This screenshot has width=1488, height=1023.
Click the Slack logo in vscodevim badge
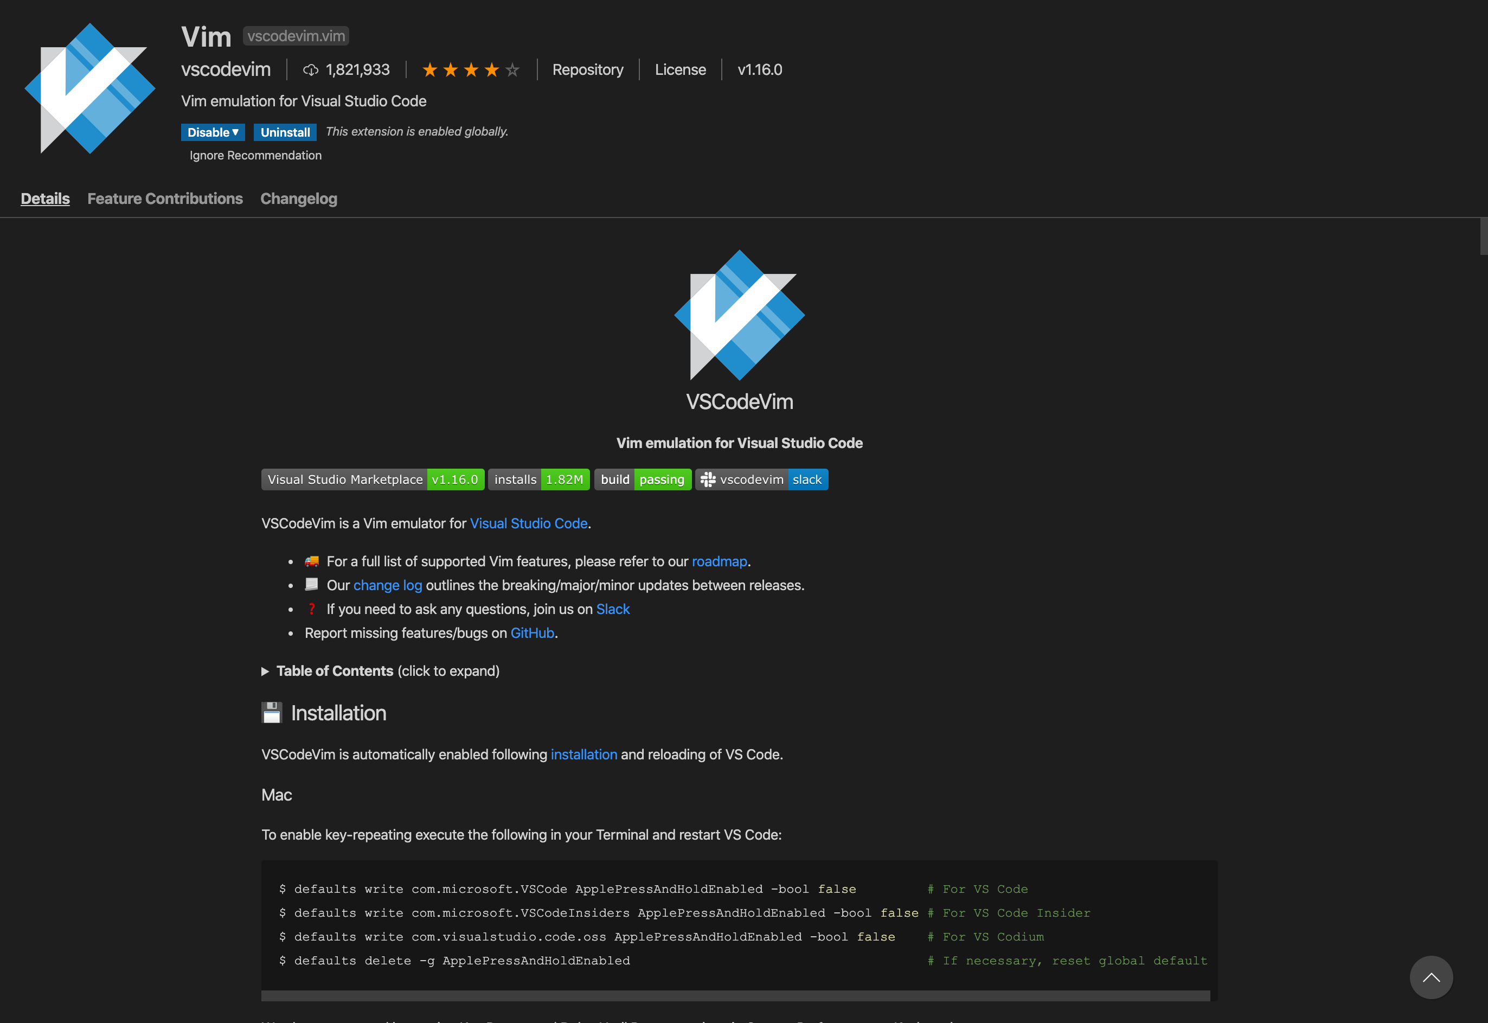(708, 479)
